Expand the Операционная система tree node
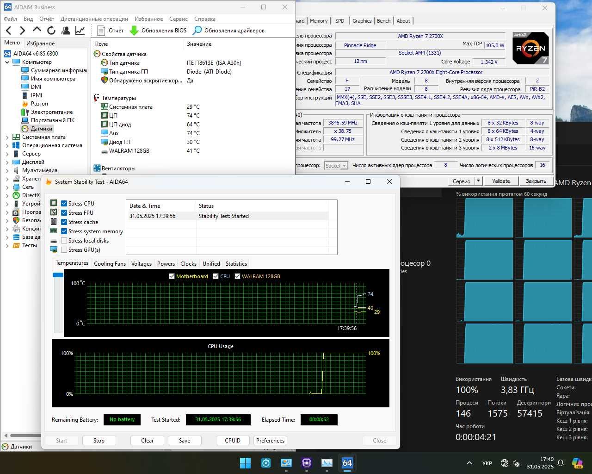 tap(7, 145)
